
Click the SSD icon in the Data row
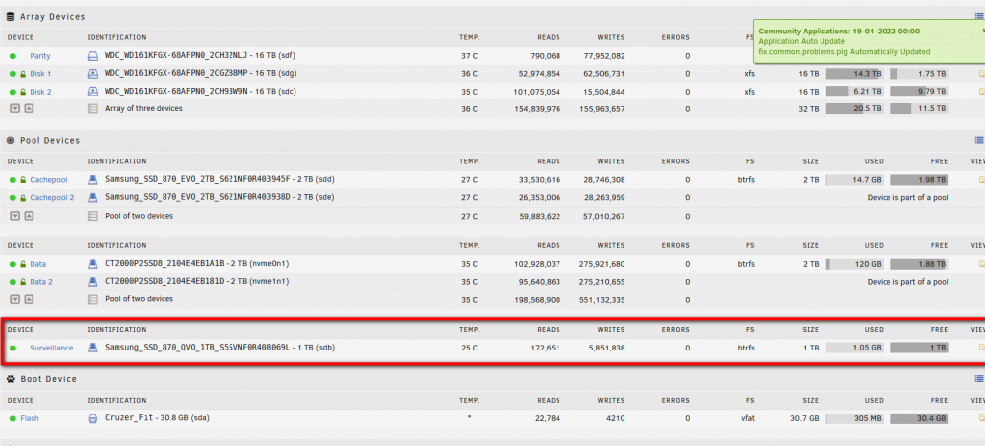point(93,264)
